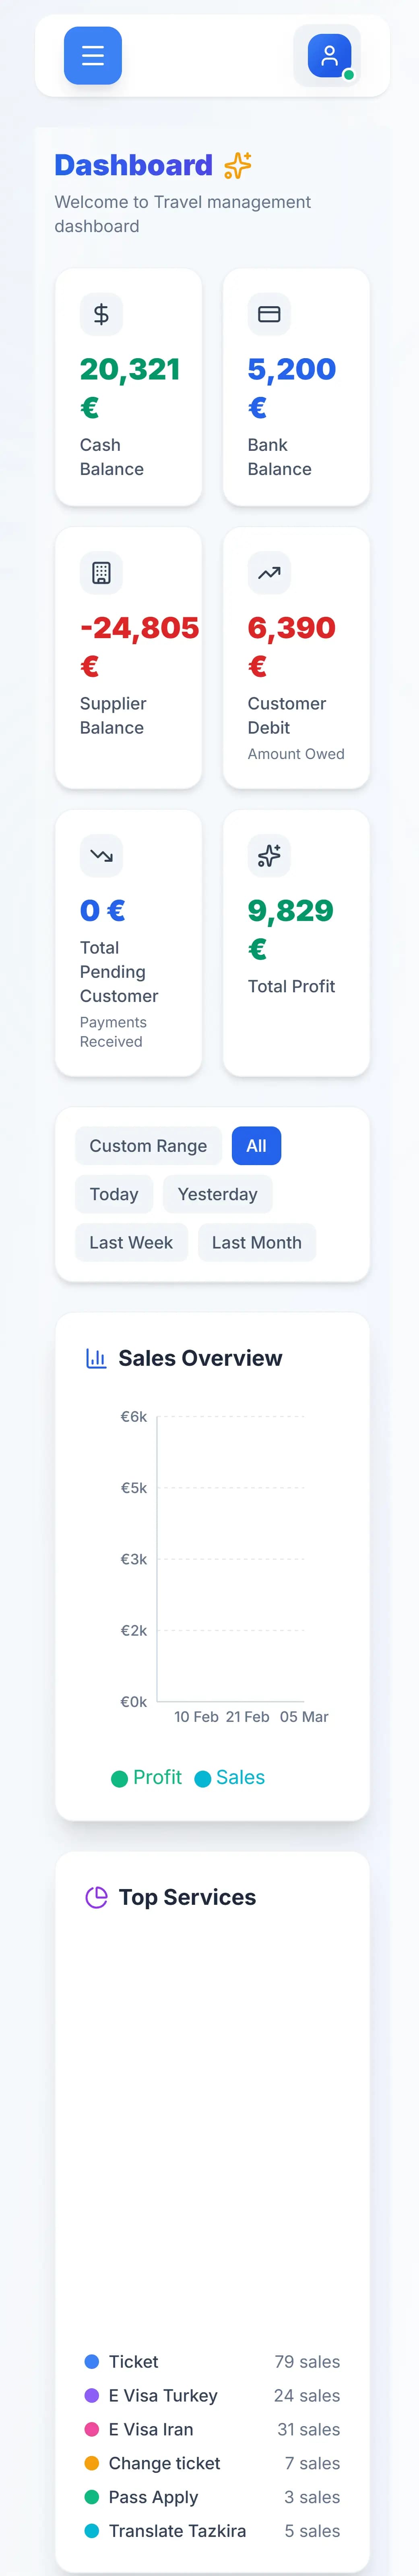Select the Custom Range filter

click(148, 1146)
